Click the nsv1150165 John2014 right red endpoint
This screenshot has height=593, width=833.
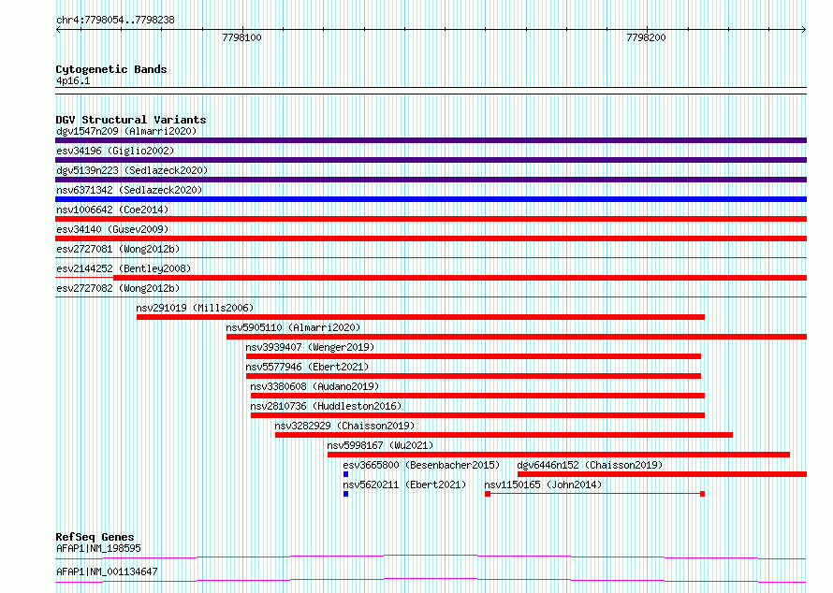click(702, 494)
